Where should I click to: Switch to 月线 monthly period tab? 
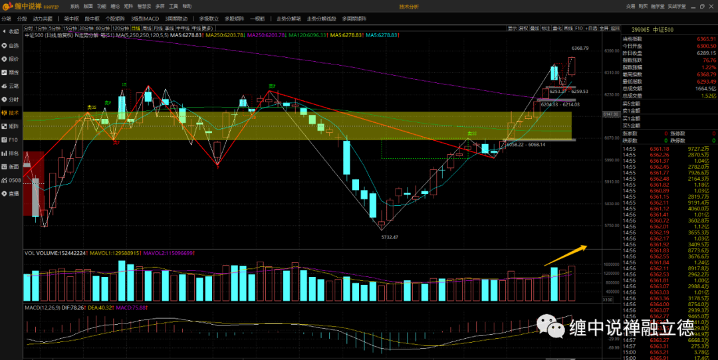pos(158,29)
